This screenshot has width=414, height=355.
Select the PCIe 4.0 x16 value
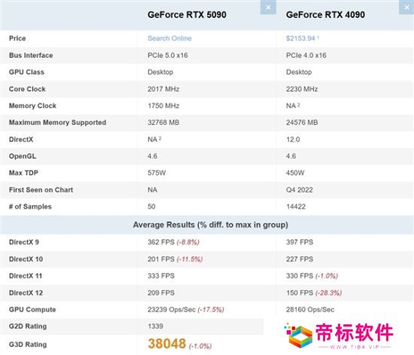(x=306, y=56)
